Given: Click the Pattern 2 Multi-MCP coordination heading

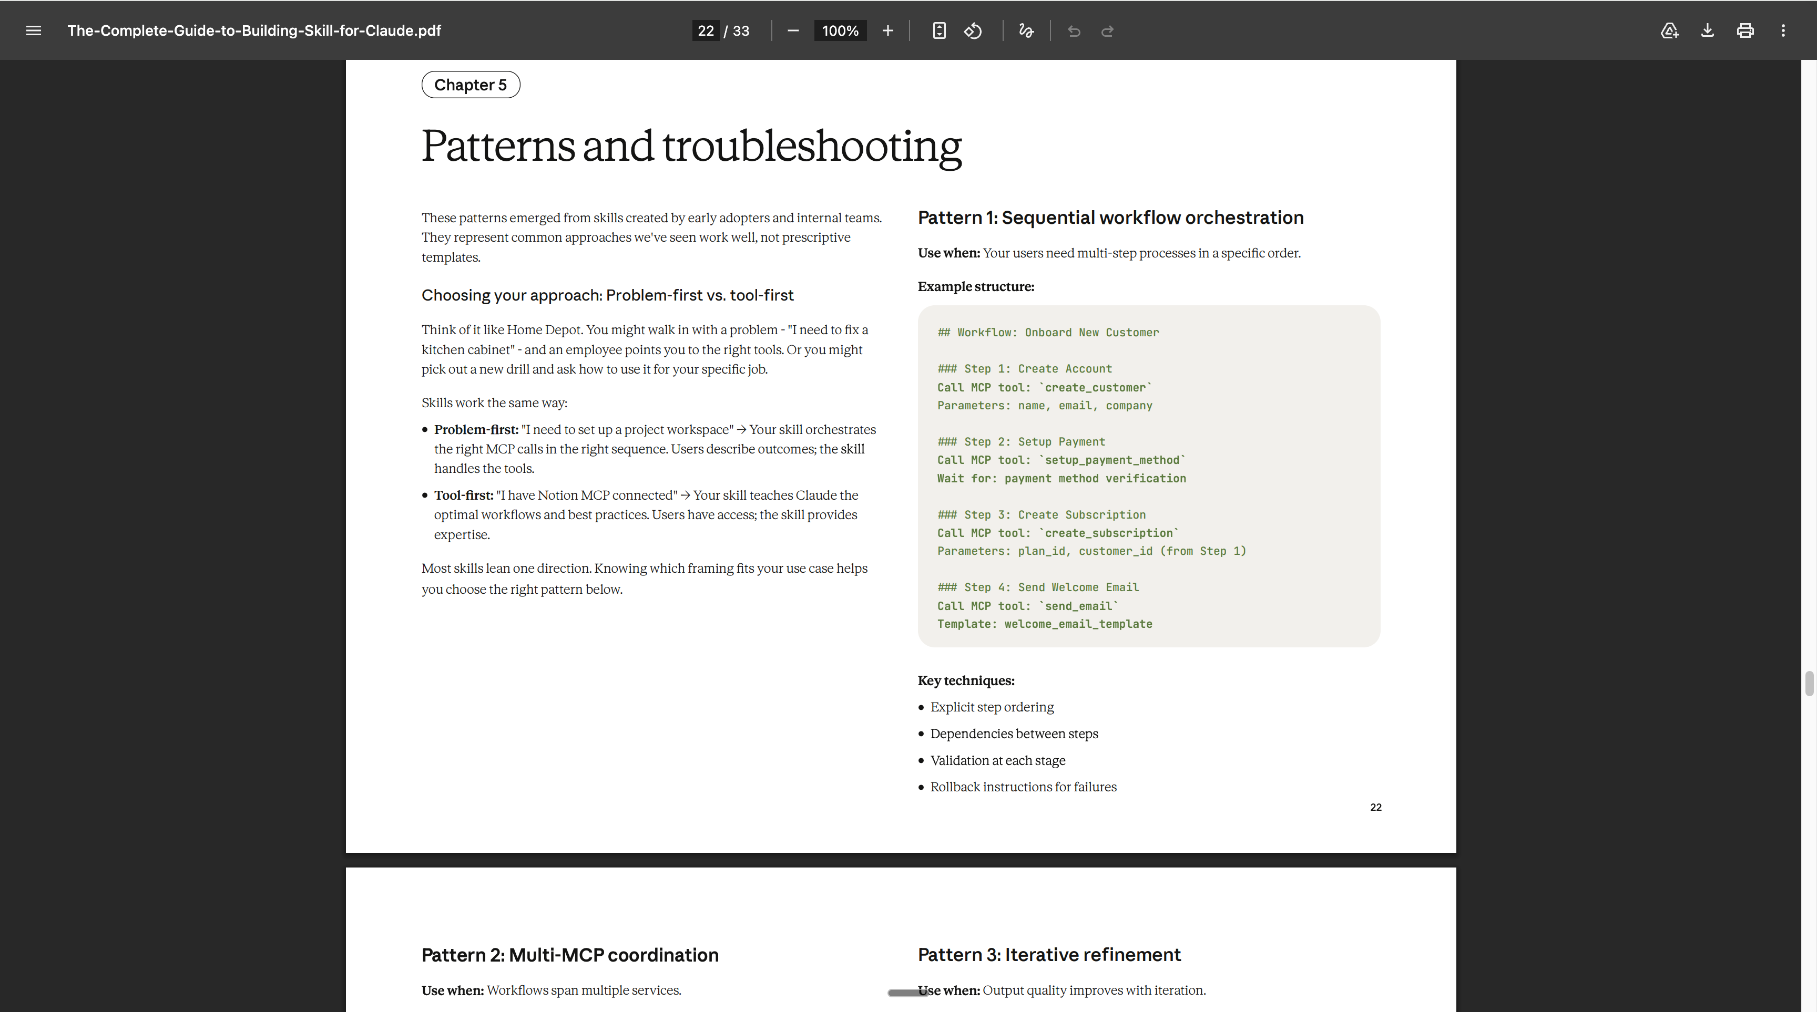Looking at the screenshot, I should coord(570,954).
